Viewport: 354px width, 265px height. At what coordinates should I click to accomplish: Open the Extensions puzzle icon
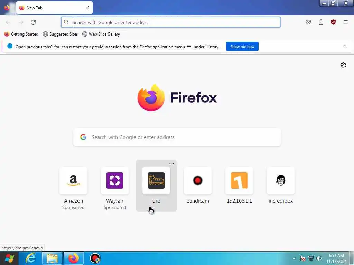[321, 22]
